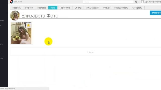Click the '1 Фото' count text
The height and width of the screenshot is (90, 161).
click(90, 52)
